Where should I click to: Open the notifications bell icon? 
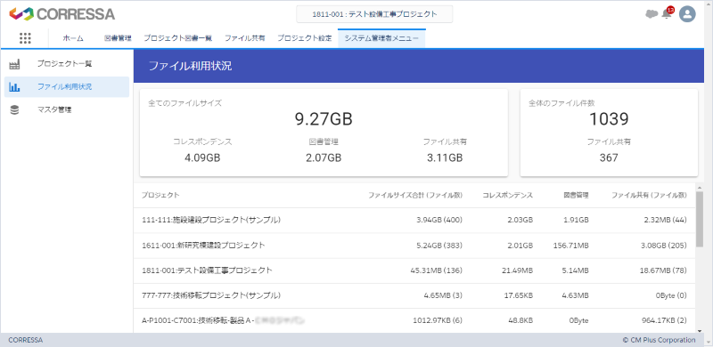[x=667, y=13]
